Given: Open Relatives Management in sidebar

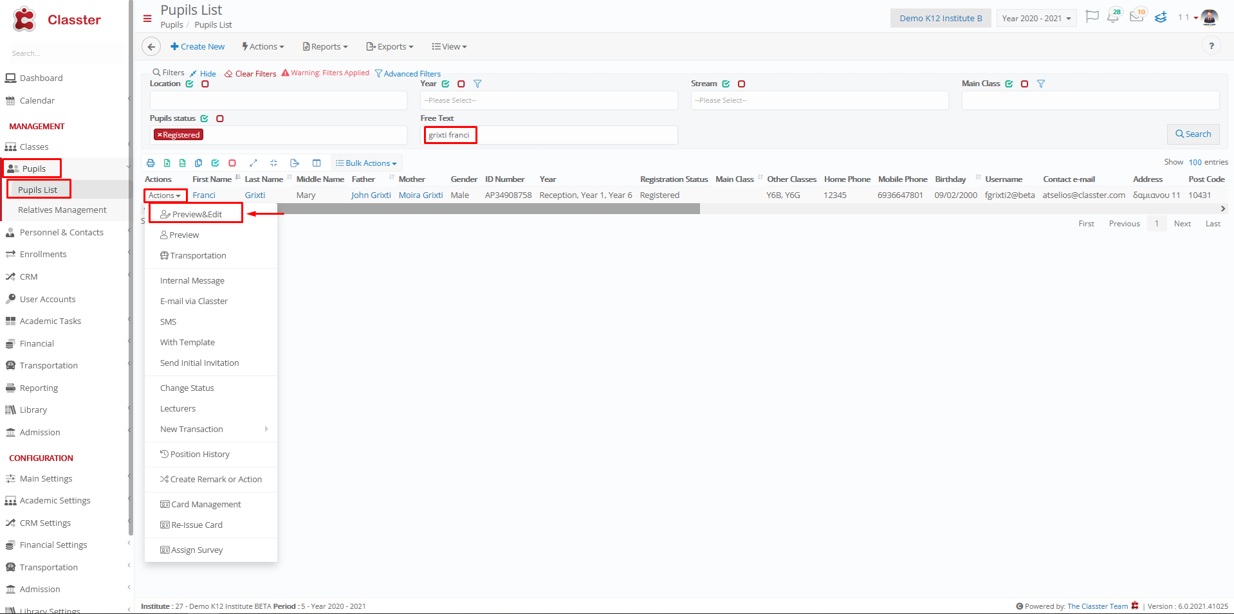Looking at the screenshot, I should click(x=62, y=210).
